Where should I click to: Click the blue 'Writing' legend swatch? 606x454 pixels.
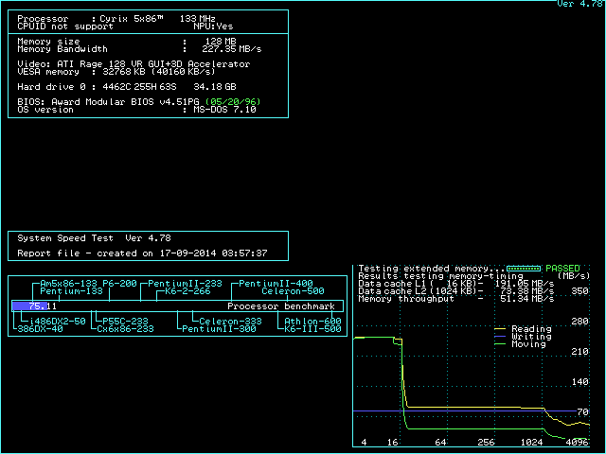point(500,337)
